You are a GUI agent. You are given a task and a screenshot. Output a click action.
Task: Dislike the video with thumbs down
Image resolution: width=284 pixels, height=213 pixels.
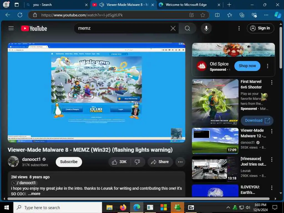(138, 162)
